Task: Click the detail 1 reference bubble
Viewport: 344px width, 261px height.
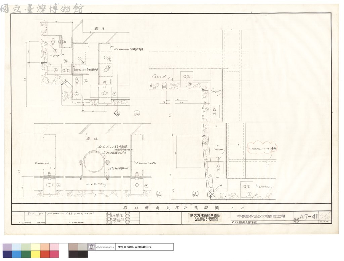Action: 137,113
